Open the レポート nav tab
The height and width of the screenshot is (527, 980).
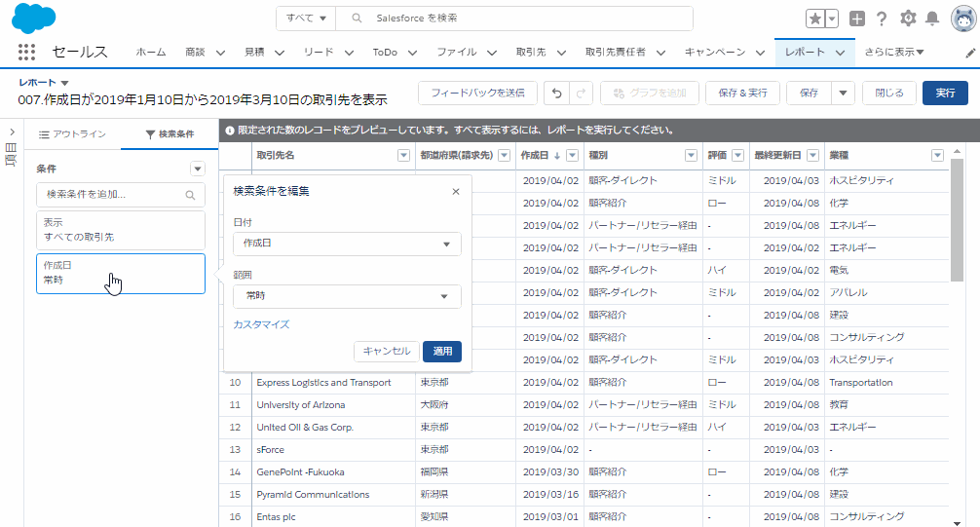[x=805, y=53]
